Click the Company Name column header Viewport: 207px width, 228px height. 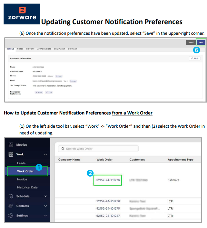coord(69,160)
